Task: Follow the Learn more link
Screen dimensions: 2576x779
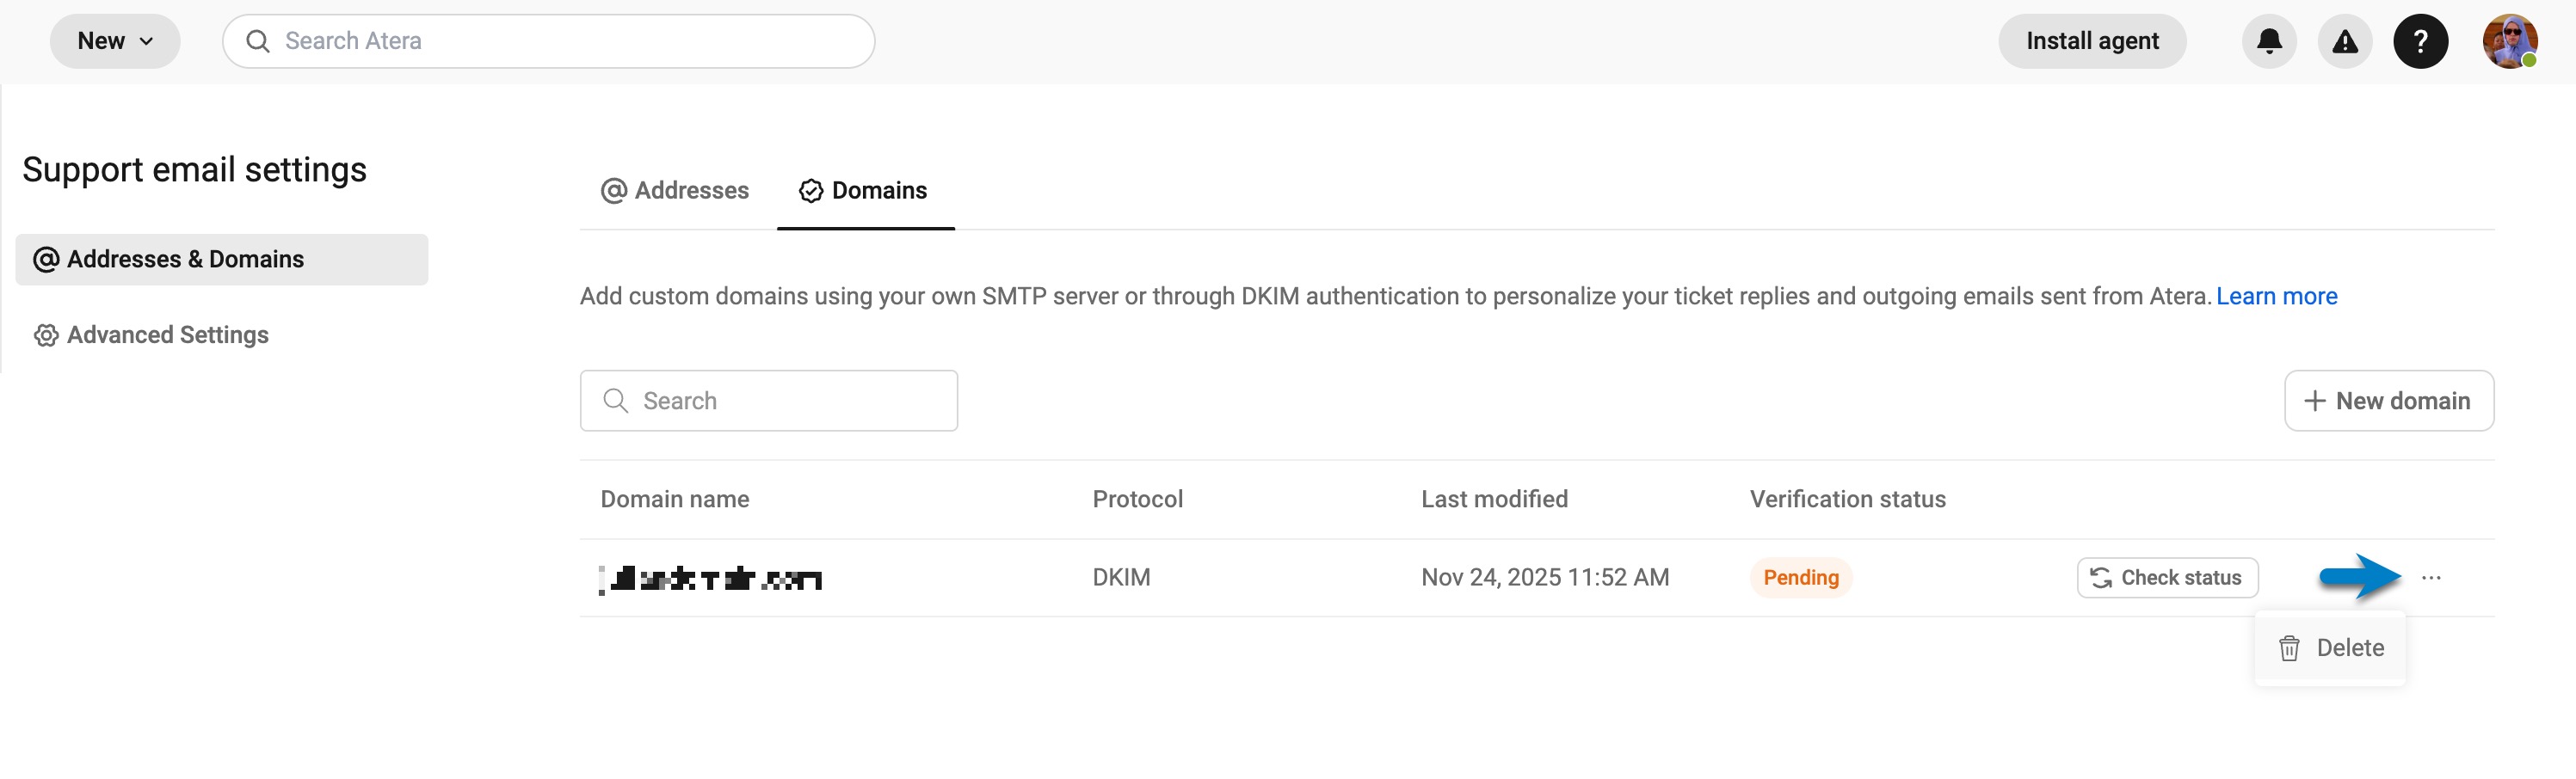Action: [x=2276, y=297]
